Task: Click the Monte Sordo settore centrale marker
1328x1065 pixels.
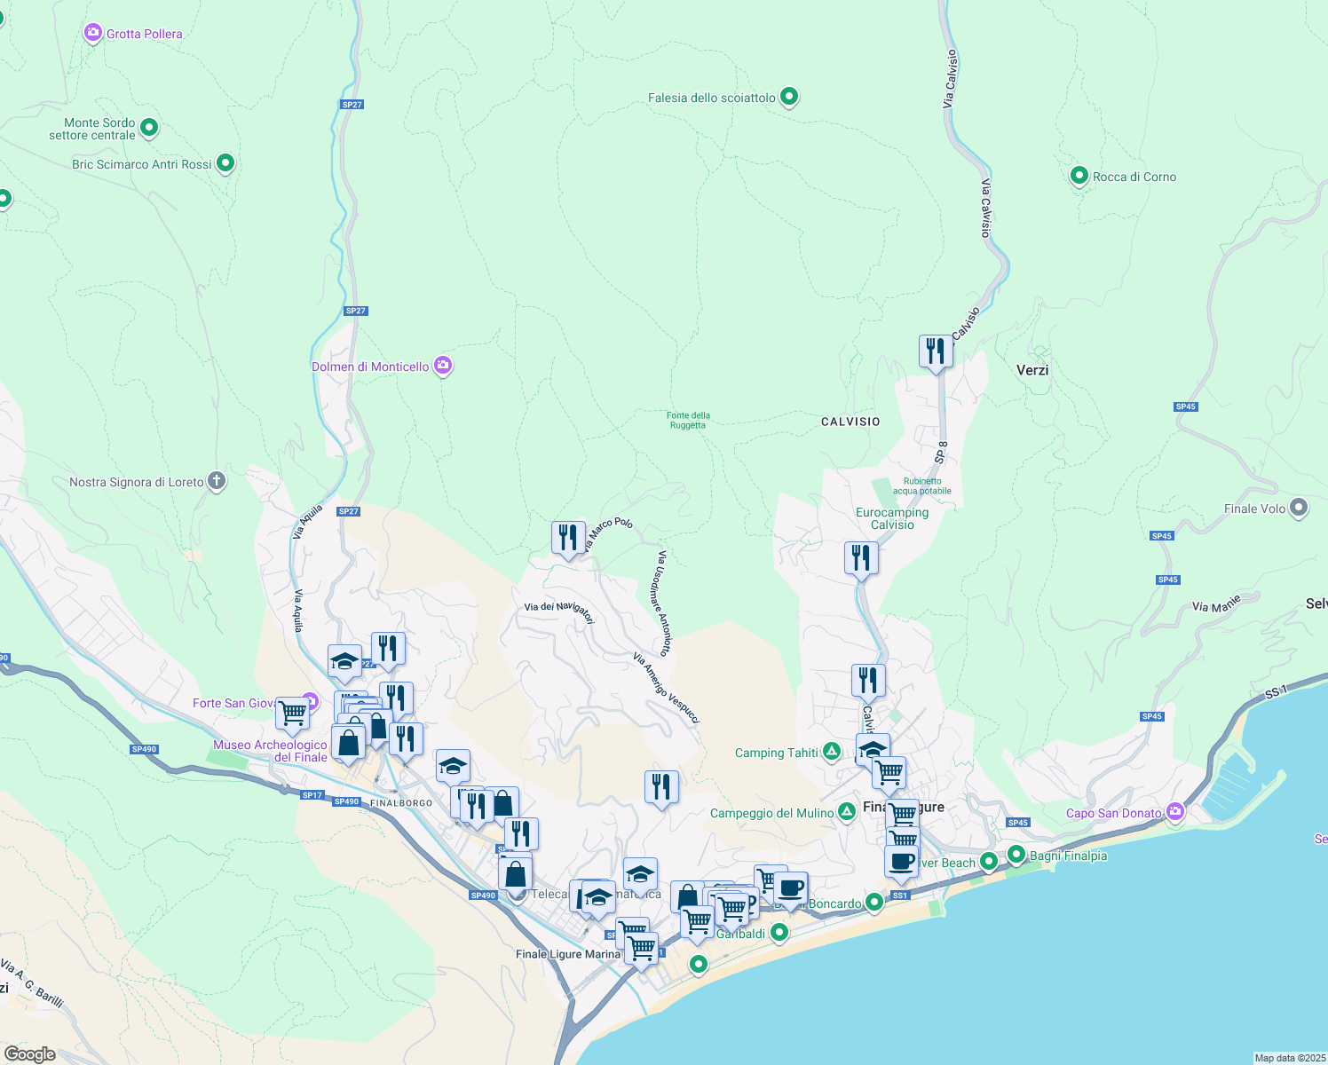Action: (x=149, y=129)
